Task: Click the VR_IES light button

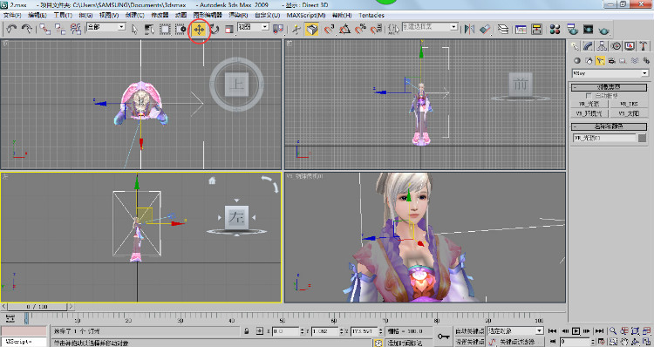Action: [629, 104]
